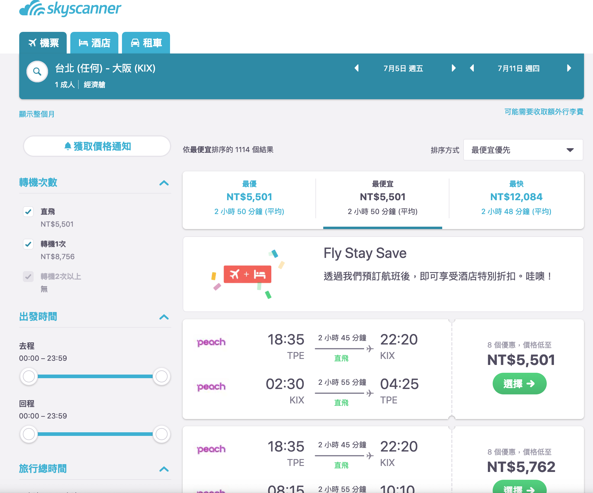Image resolution: width=593 pixels, height=493 pixels.
Task: Click the NT$5,501 price under 直飛
Action: tap(57, 224)
